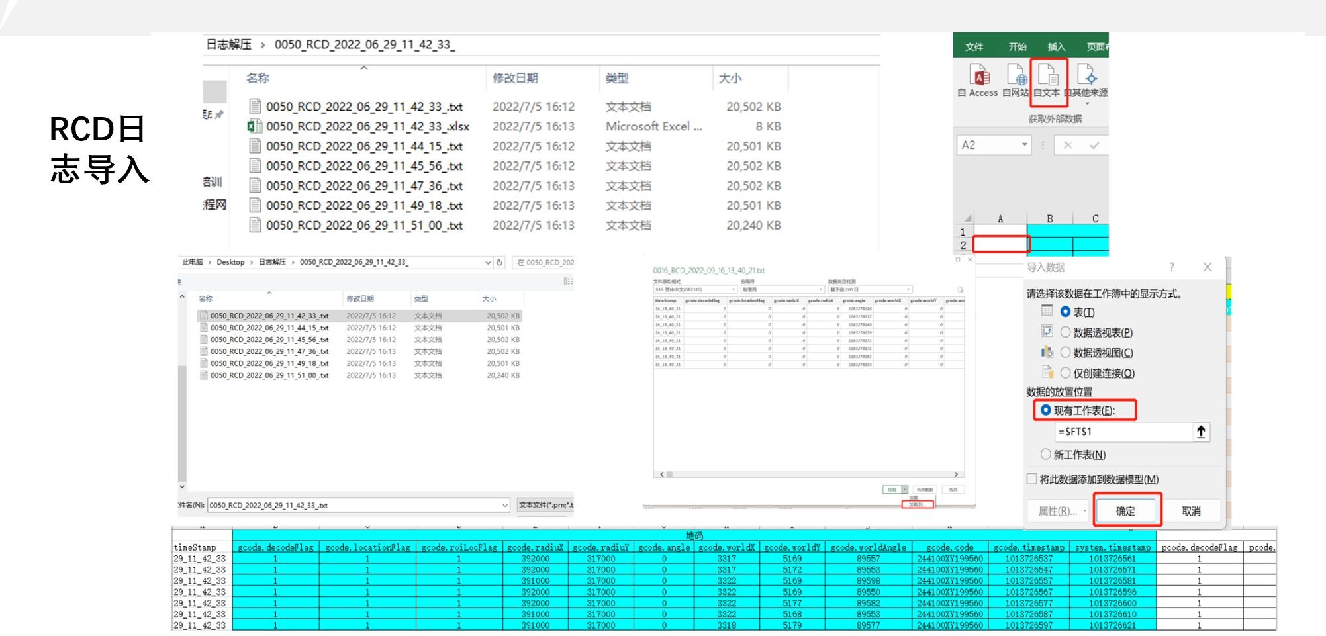Expand the Name Box dropdown showing A2
This screenshot has height=636, width=1326.
[x=1024, y=145]
